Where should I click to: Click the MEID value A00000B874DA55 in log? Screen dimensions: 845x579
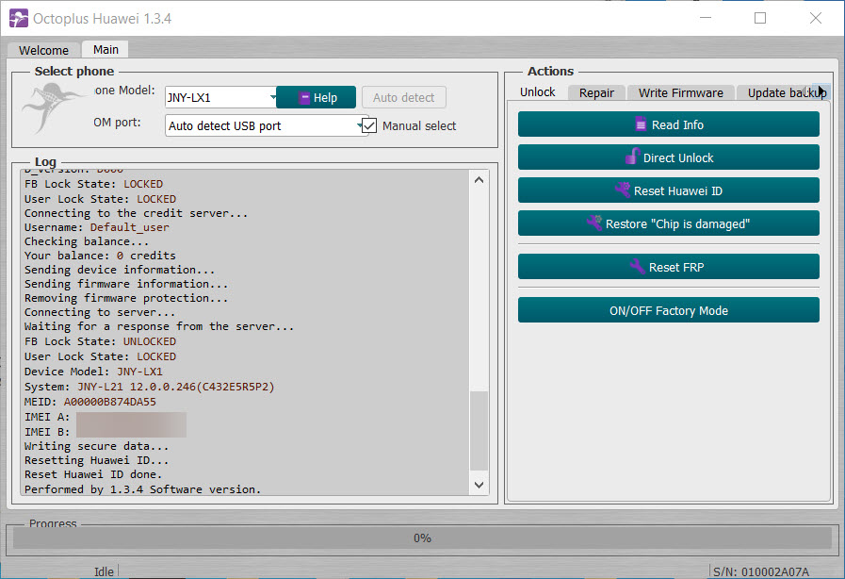[x=110, y=402]
